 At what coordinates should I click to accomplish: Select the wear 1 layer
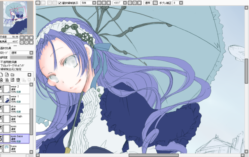coord(15,99)
